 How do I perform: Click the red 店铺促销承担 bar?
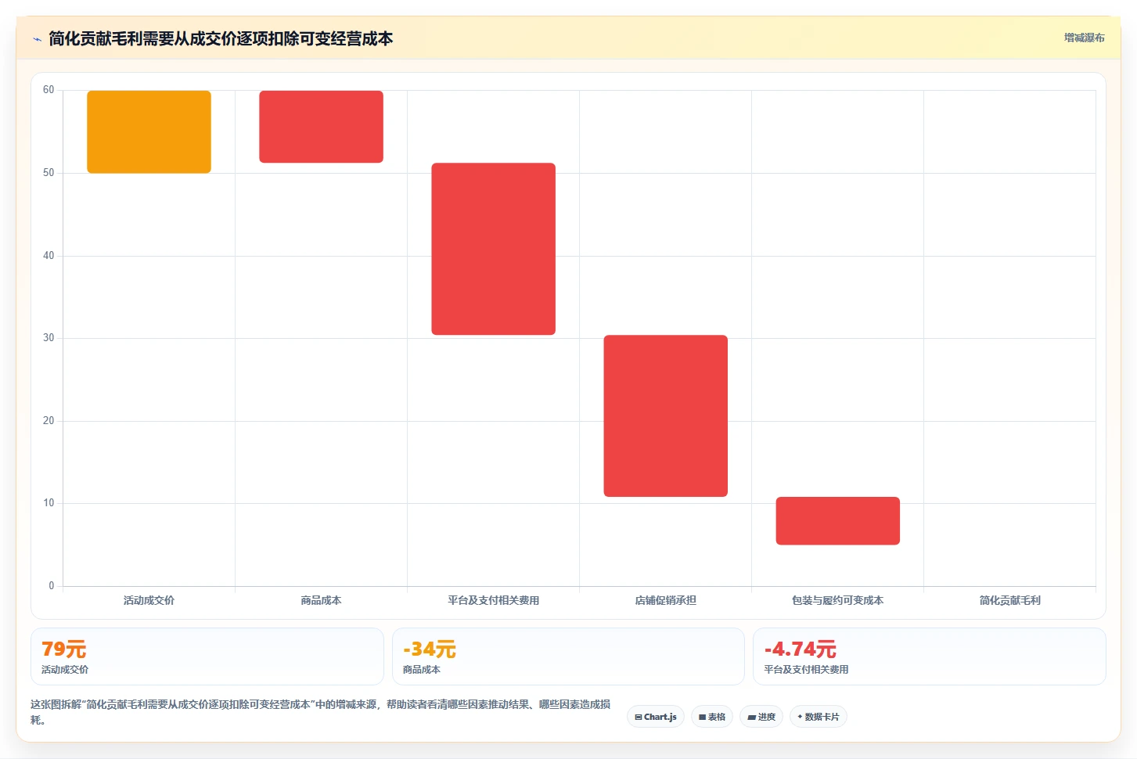665,415
